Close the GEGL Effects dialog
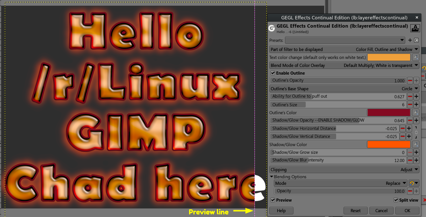Viewport: 426px width, 217px height. tap(417, 18)
